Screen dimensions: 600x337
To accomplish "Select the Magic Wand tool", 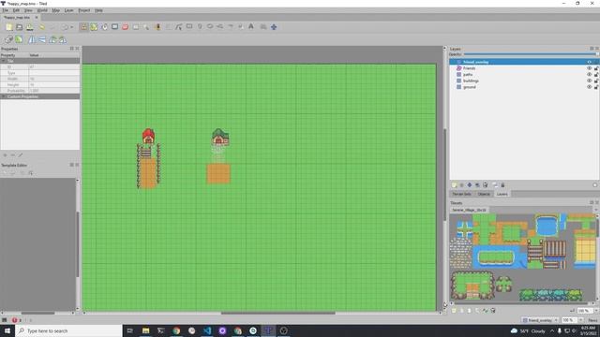I will [146, 27].
